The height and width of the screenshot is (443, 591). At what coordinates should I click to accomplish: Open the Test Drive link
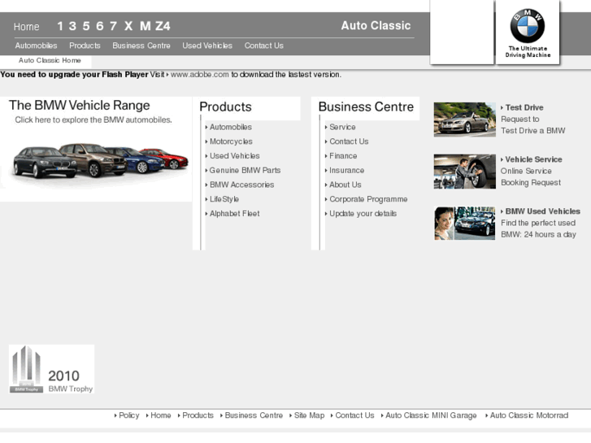(x=524, y=108)
